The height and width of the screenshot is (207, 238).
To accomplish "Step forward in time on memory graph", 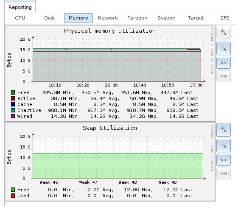I will tap(224, 76).
